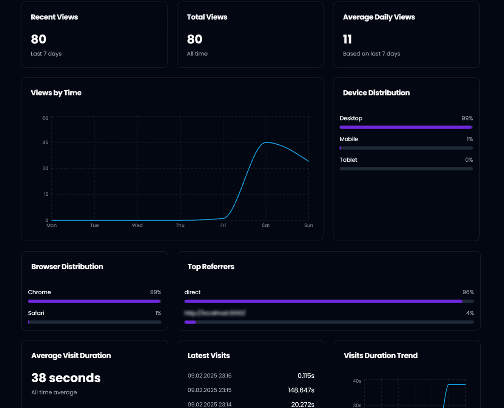Click the Tablet device label
The height and width of the screenshot is (408, 504).
(x=348, y=160)
